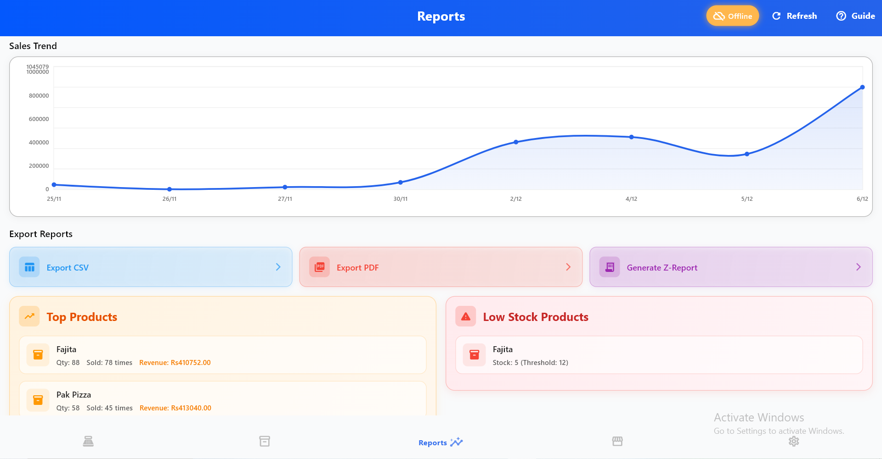Image resolution: width=882 pixels, height=459 pixels.
Task: Select the Reports tab in bottom navigation
Action: [440, 442]
